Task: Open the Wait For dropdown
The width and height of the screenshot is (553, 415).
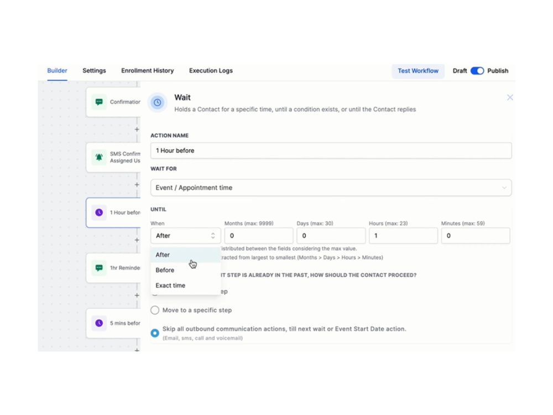Action: click(331, 188)
